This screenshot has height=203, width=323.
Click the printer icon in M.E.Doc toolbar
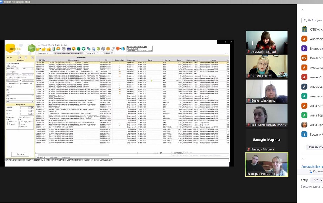69,49
